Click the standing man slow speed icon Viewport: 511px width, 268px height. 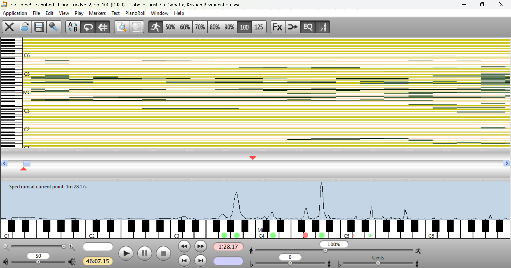point(251,250)
